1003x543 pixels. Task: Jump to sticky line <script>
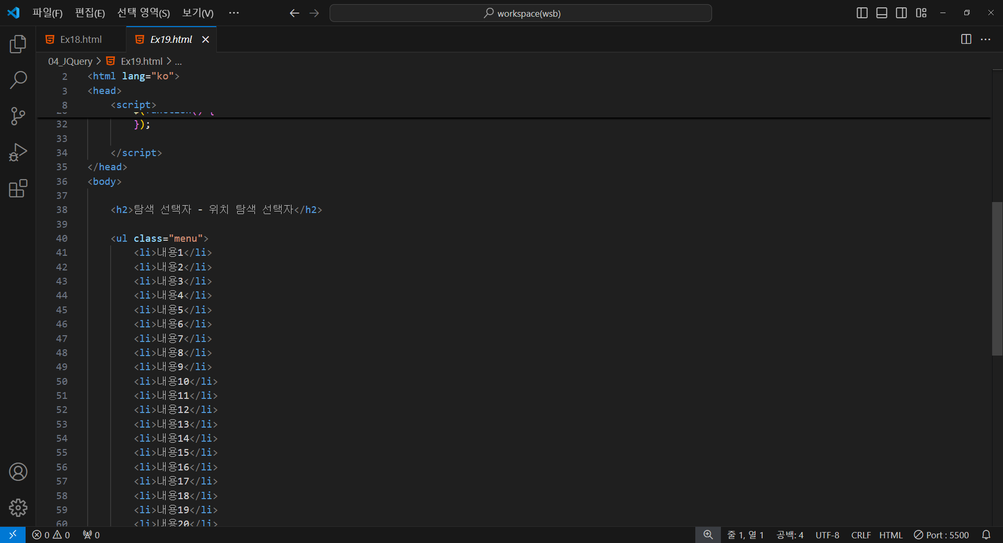pos(133,105)
